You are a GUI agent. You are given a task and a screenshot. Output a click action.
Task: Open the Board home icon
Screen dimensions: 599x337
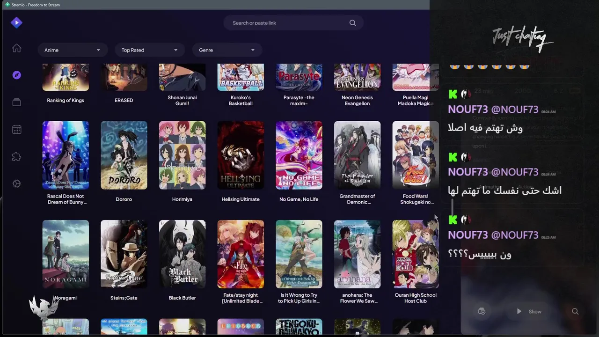coord(16,48)
